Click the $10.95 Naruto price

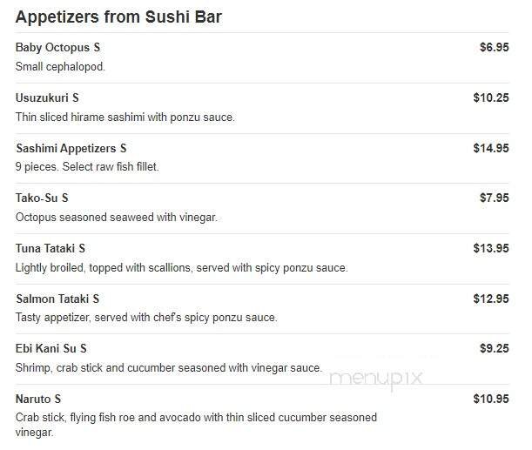tap(490, 400)
